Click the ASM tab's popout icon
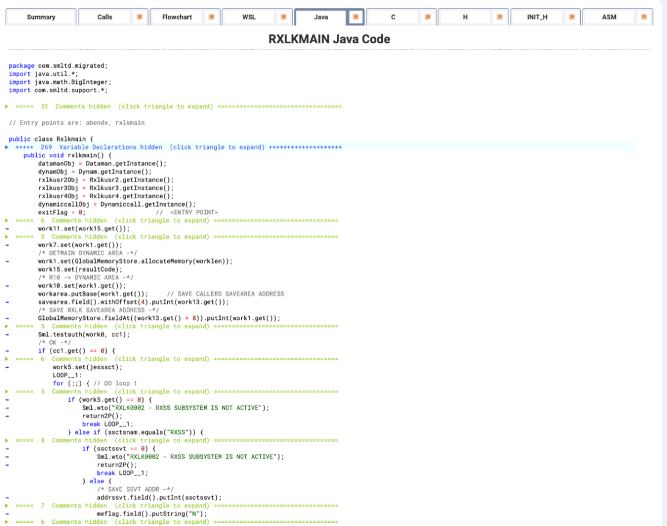This screenshot has height=526, width=667. [x=644, y=17]
